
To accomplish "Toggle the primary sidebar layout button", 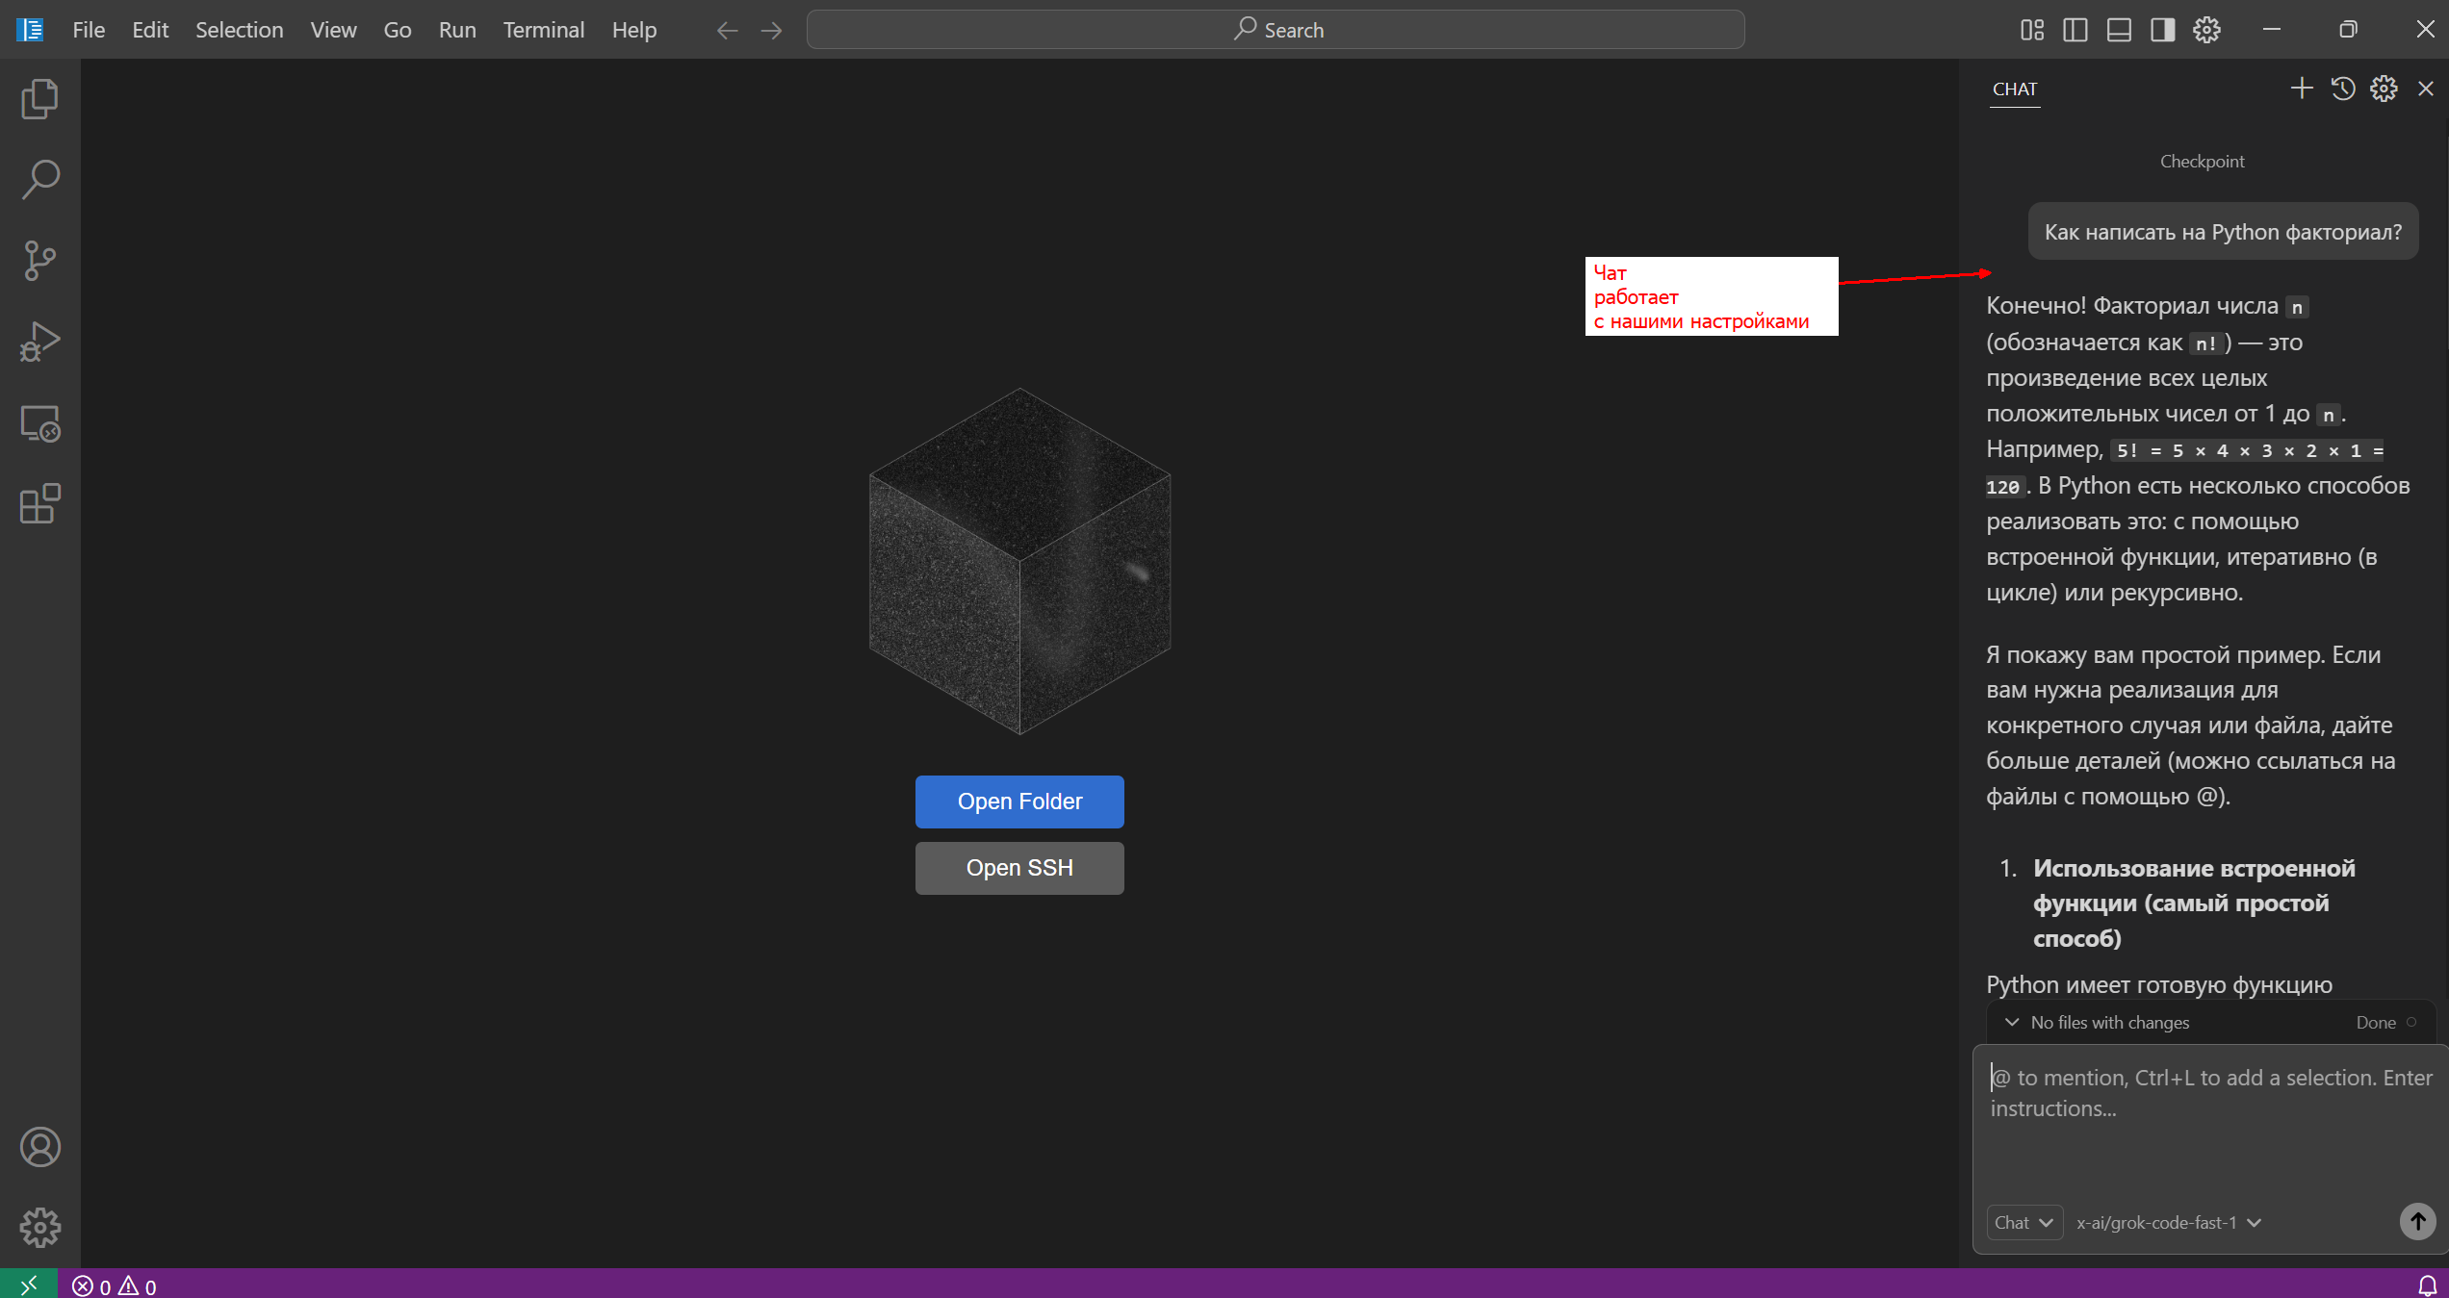I will tap(2075, 30).
